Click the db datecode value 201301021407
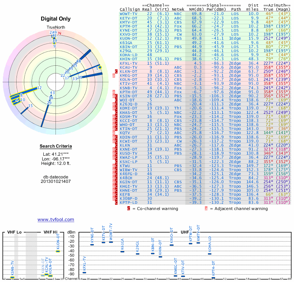294x282 pixels. pos(56,181)
